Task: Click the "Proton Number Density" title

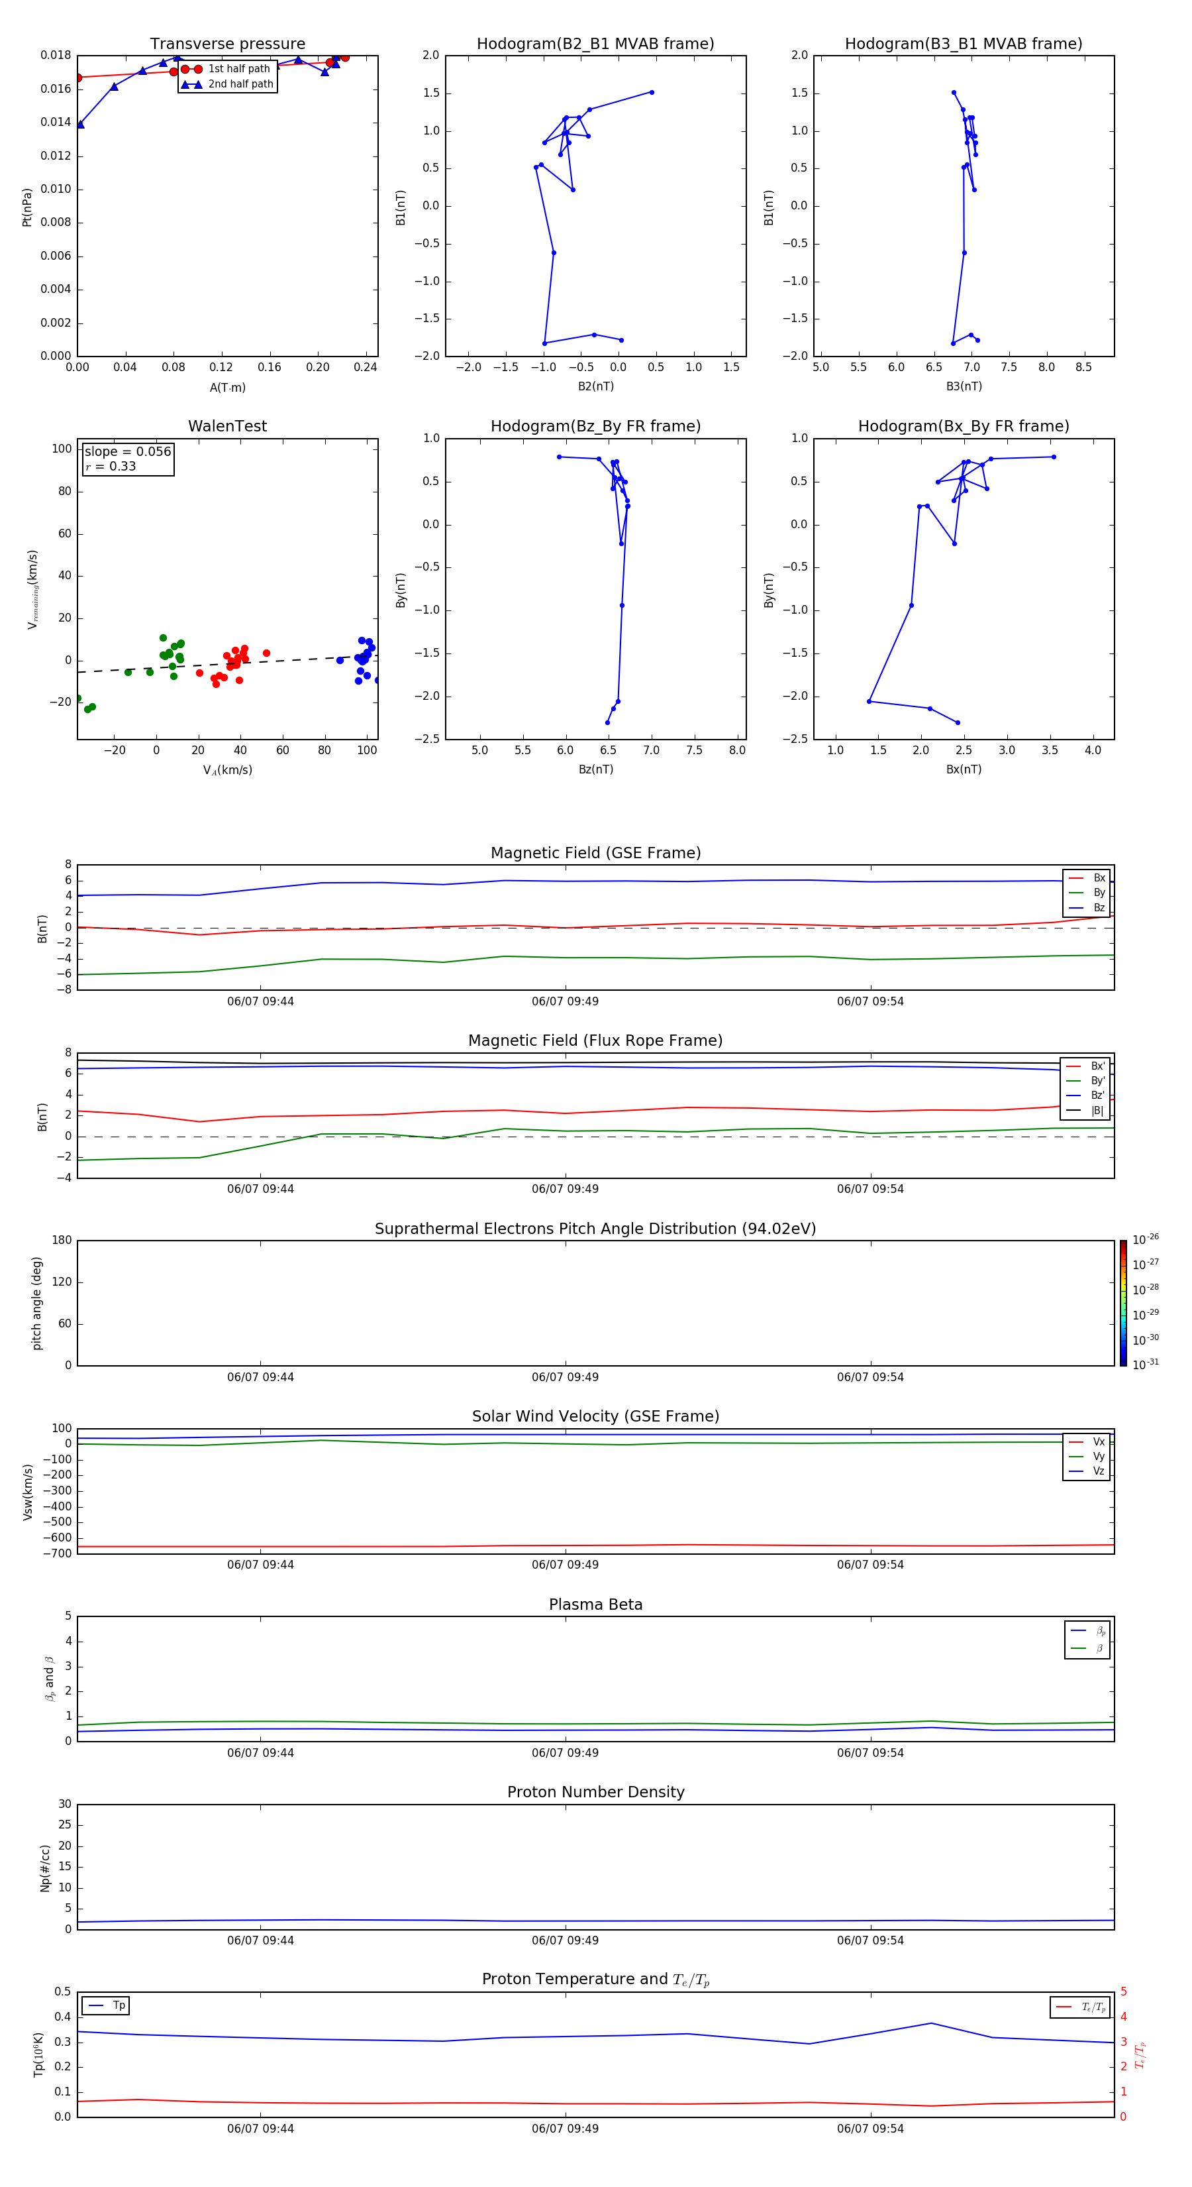Action: pyautogui.click(x=595, y=1792)
